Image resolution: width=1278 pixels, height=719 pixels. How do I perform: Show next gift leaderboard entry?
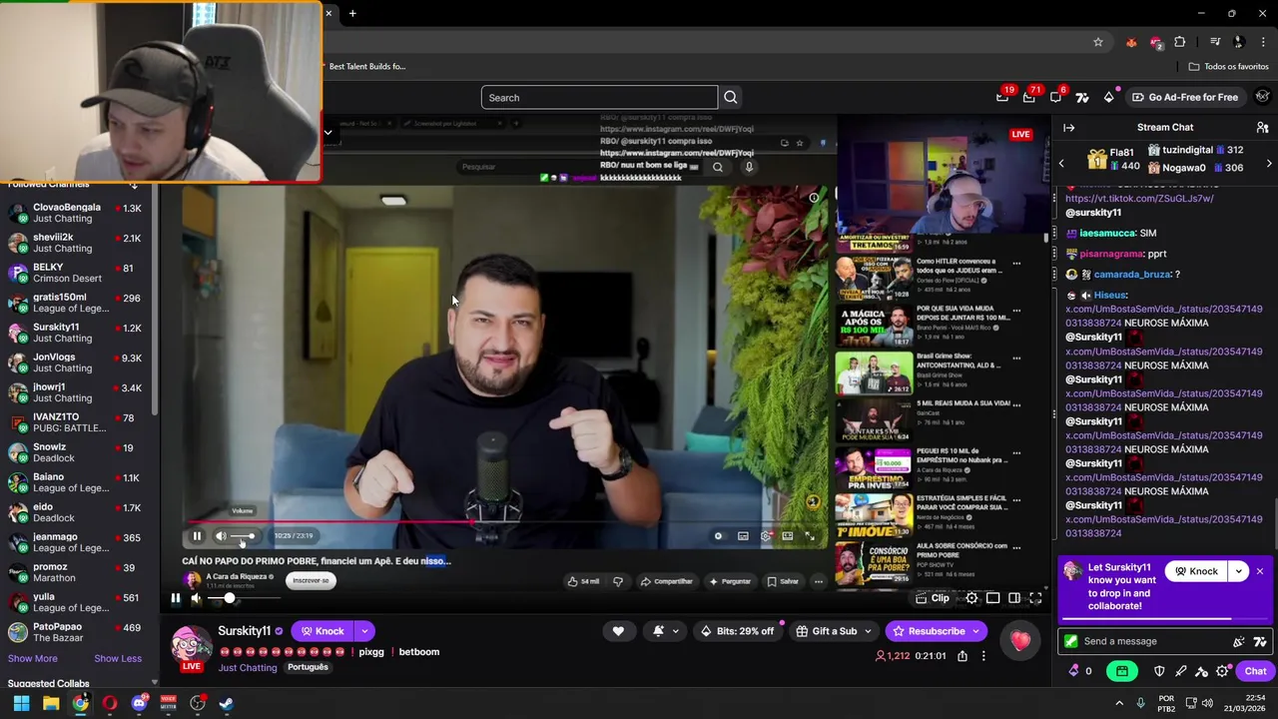[1269, 164]
